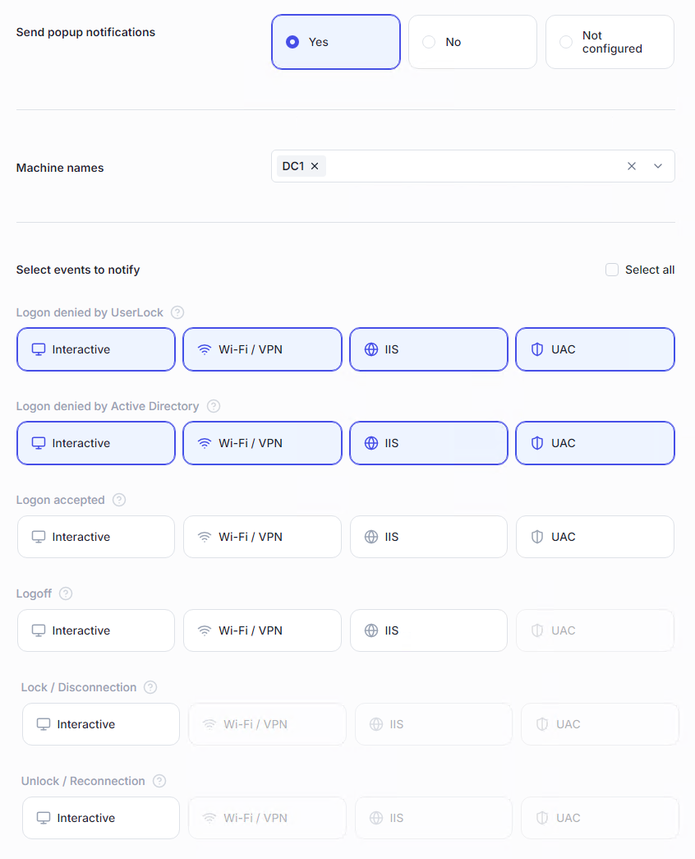The width and height of the screenshot is (695, 859).
Task: Click help icon beside Lock / Disconnection
Action: click(150, 687)
